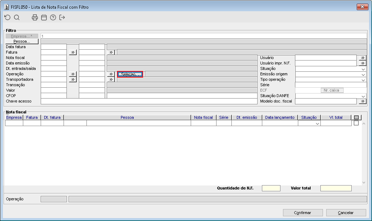Click the Dt. emissão column header
The height and width of the screenshot is (221, 372).
coord(247,117)
